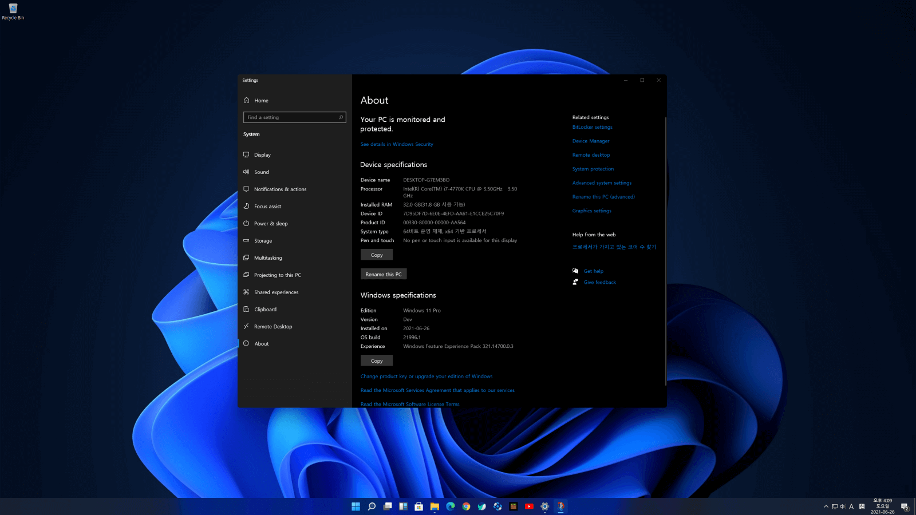
Task: Click the Find a setting search box
Action: [x=295, y=117]
